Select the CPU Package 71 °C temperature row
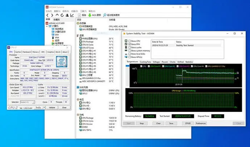Viewport: 250px width, 147px height. [96, 42]
